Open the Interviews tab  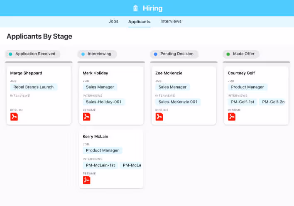pyautogui.click(x=171, y=21)
